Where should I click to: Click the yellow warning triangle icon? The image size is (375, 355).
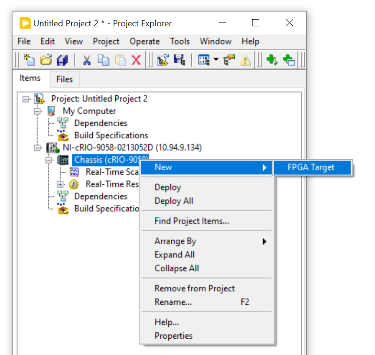[245, 60]
